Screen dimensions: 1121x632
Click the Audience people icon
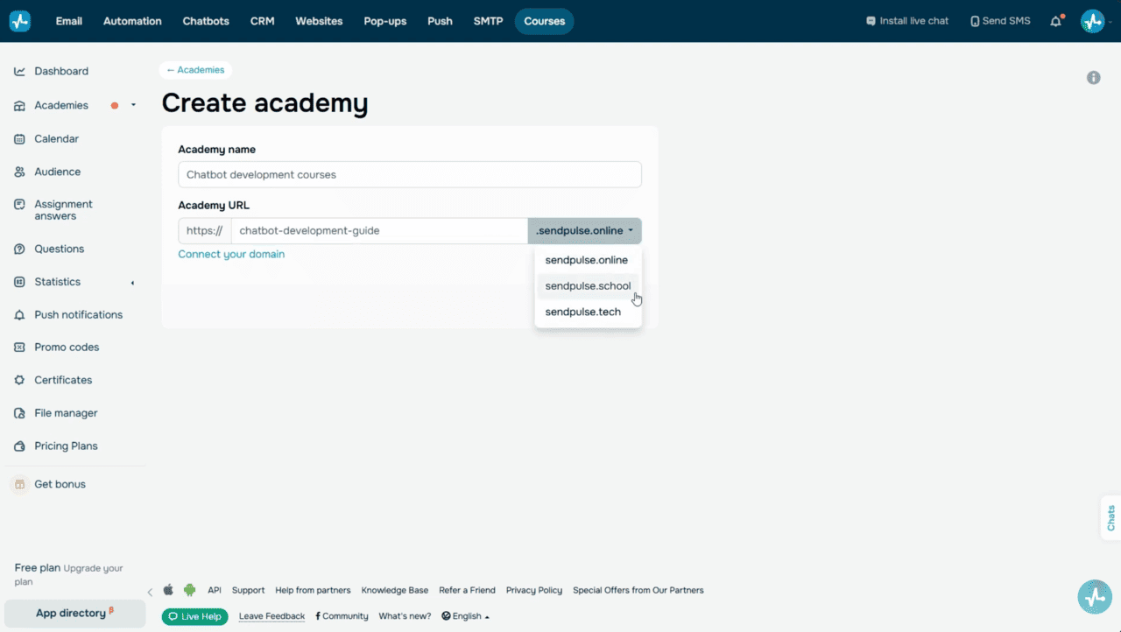[x=19, y=172]
